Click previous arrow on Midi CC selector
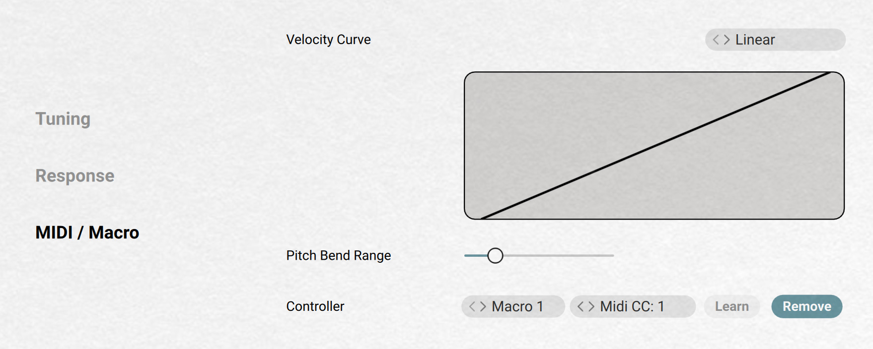Image resolution: width=873 pixels, height=349 pixels. tap(581, 306)
